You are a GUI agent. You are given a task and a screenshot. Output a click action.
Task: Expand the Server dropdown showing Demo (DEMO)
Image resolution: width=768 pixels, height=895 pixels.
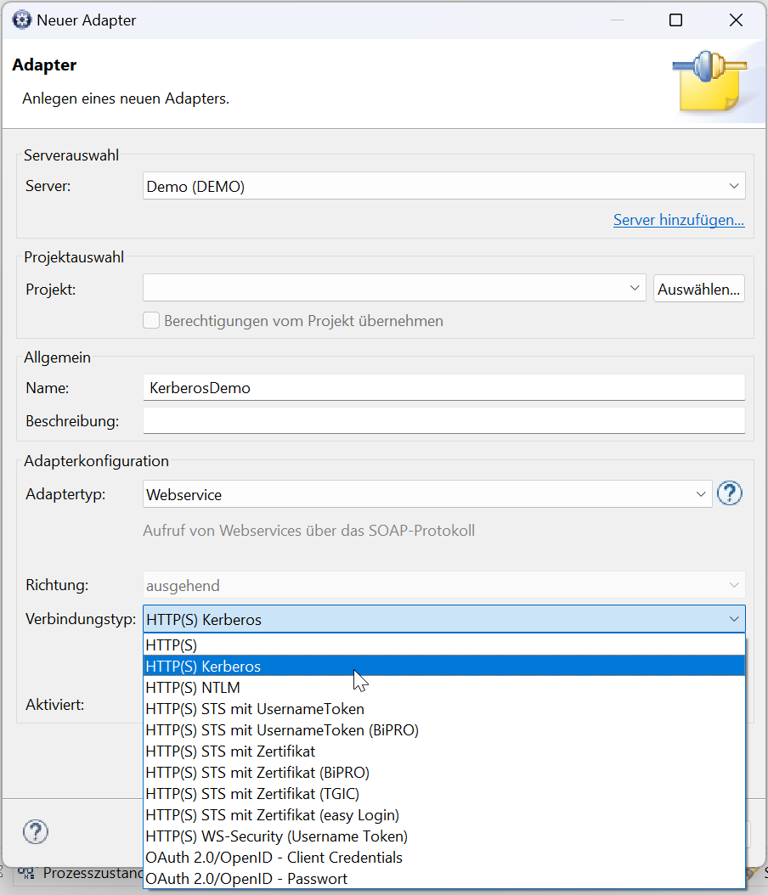443,186
